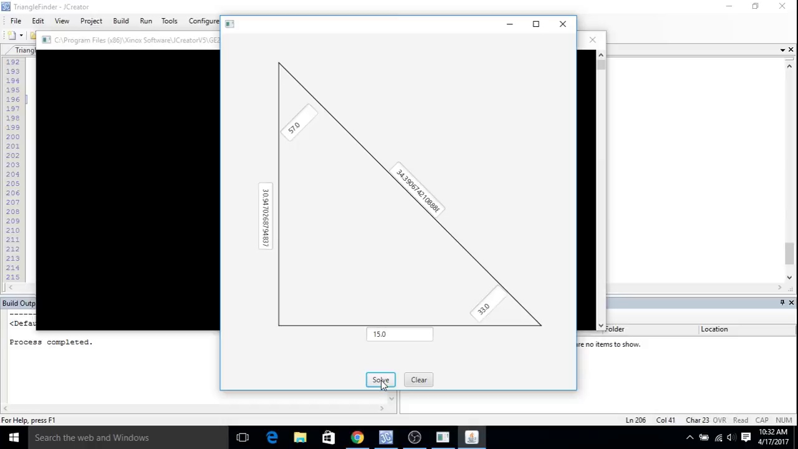Open the Edit menu in JCreator
Screen dimensions: 798x449
tap(38, 21)
